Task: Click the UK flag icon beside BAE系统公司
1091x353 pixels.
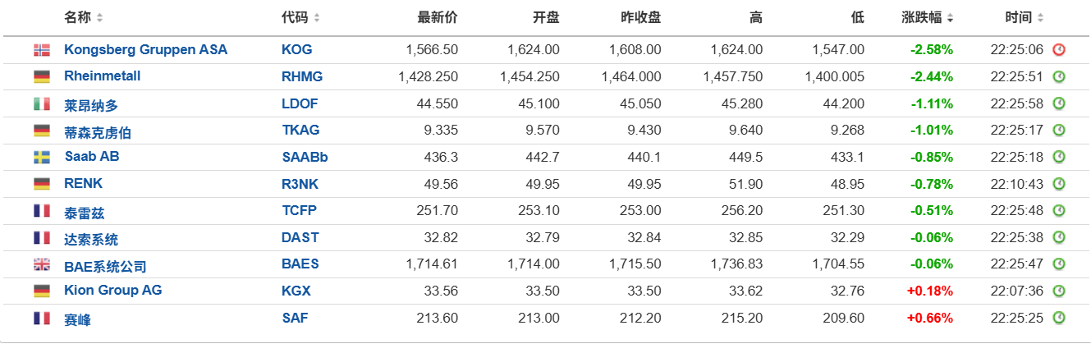Action: pos(42,264)
